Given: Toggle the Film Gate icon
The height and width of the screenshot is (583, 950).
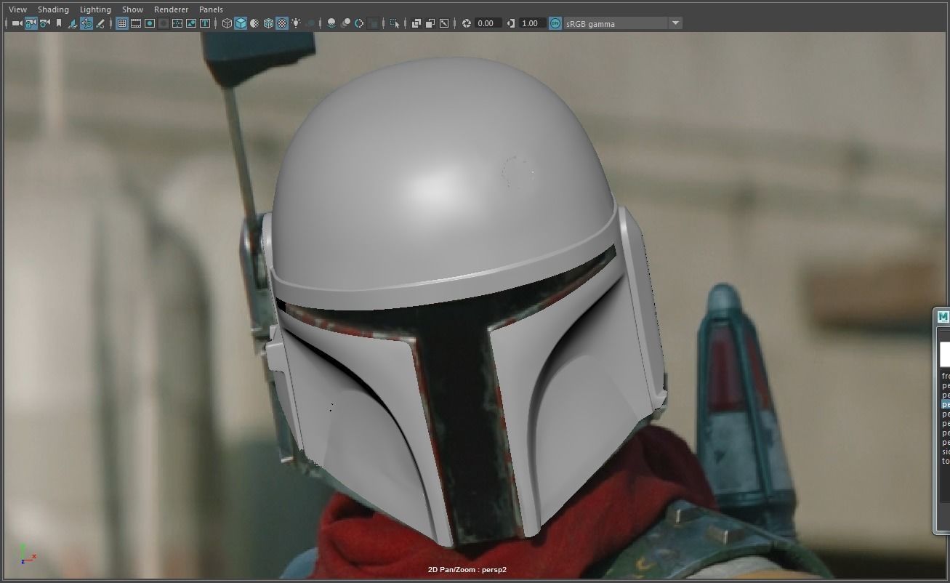Looking at the screenshot, I should tap(136, 23).
